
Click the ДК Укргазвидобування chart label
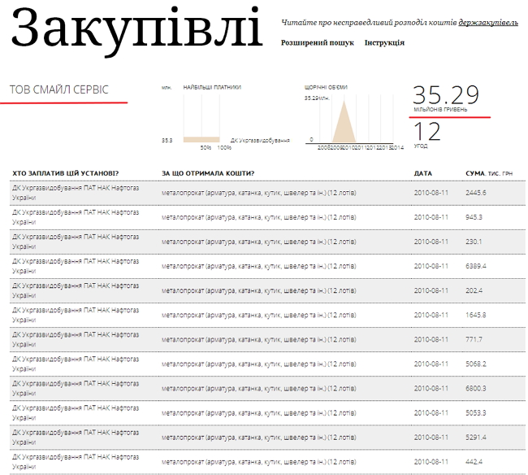260,140
